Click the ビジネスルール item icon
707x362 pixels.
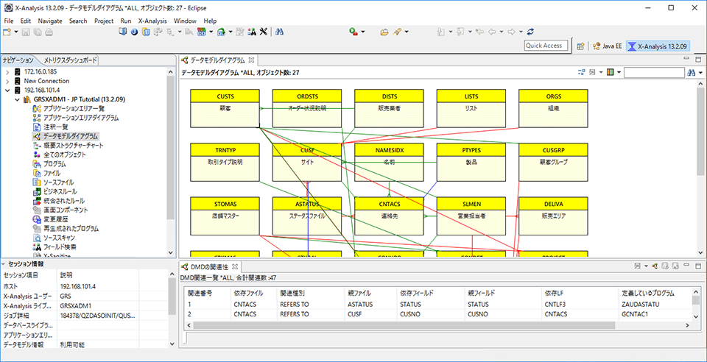click(x=37, y=192)
